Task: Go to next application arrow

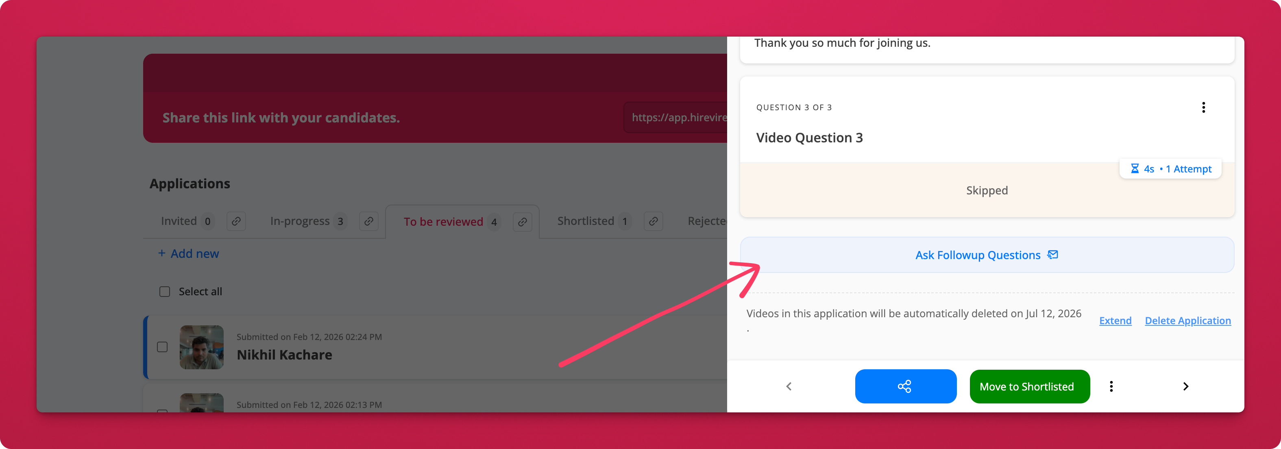Action: (1185, 386)
